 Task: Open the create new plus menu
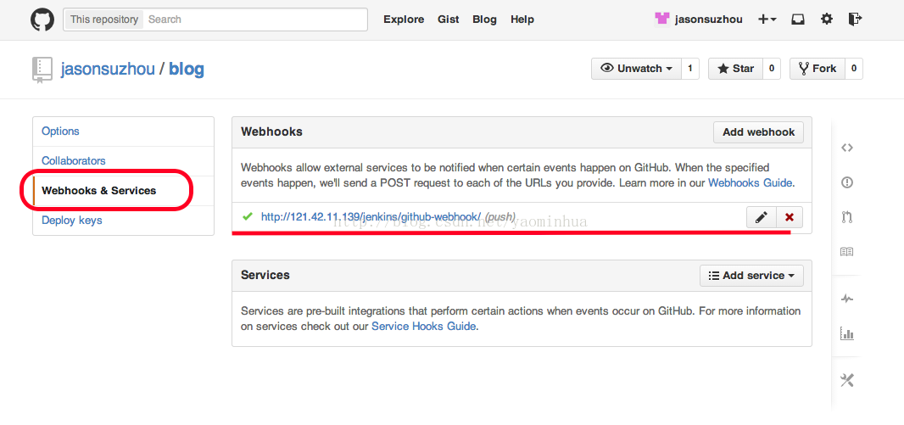pos(767,19)
